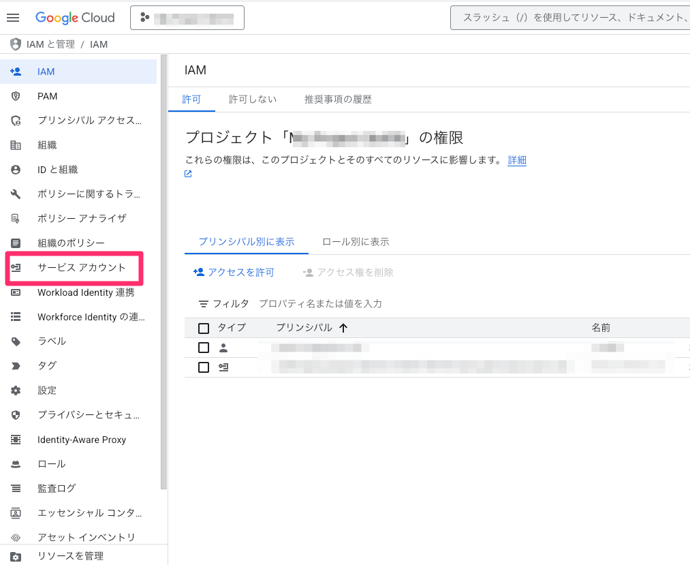The image size is (690, 565).
Task: Click the ID と組織 person icon
Action: (16, 170)
